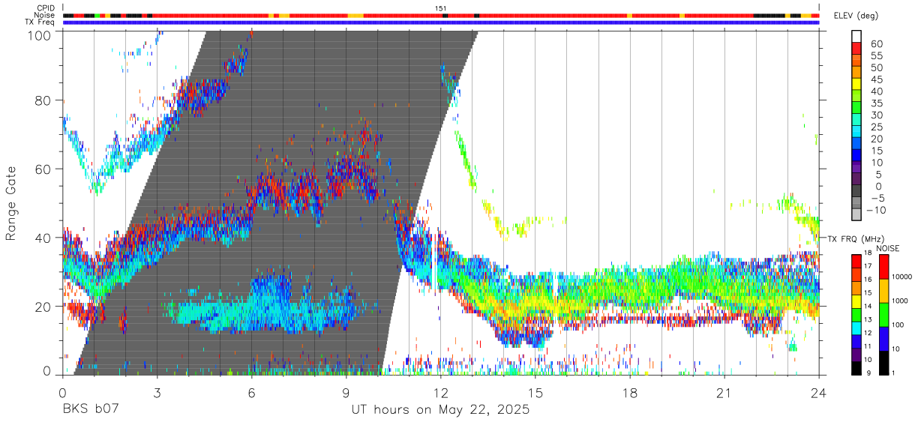Click the 80 label on the Range Gate axis
This screenshot has width=921, height=425.
45,100
